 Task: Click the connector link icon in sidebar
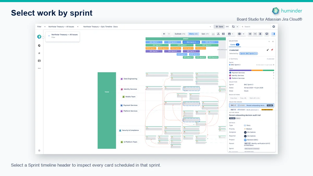pyautogui.click(x=39, y=68)
